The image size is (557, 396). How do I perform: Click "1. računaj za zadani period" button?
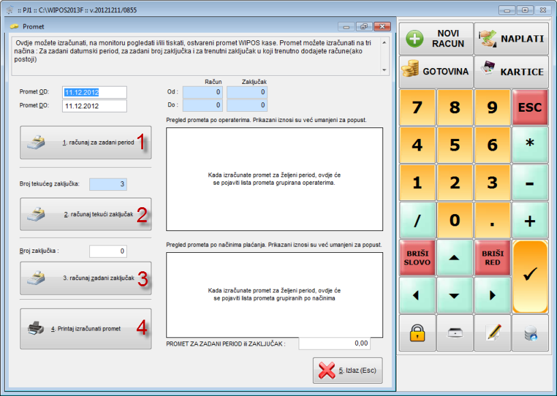[86, 142]
